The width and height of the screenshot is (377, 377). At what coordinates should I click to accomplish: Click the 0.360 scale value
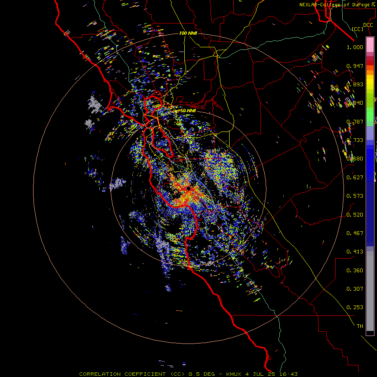(355, 271)
